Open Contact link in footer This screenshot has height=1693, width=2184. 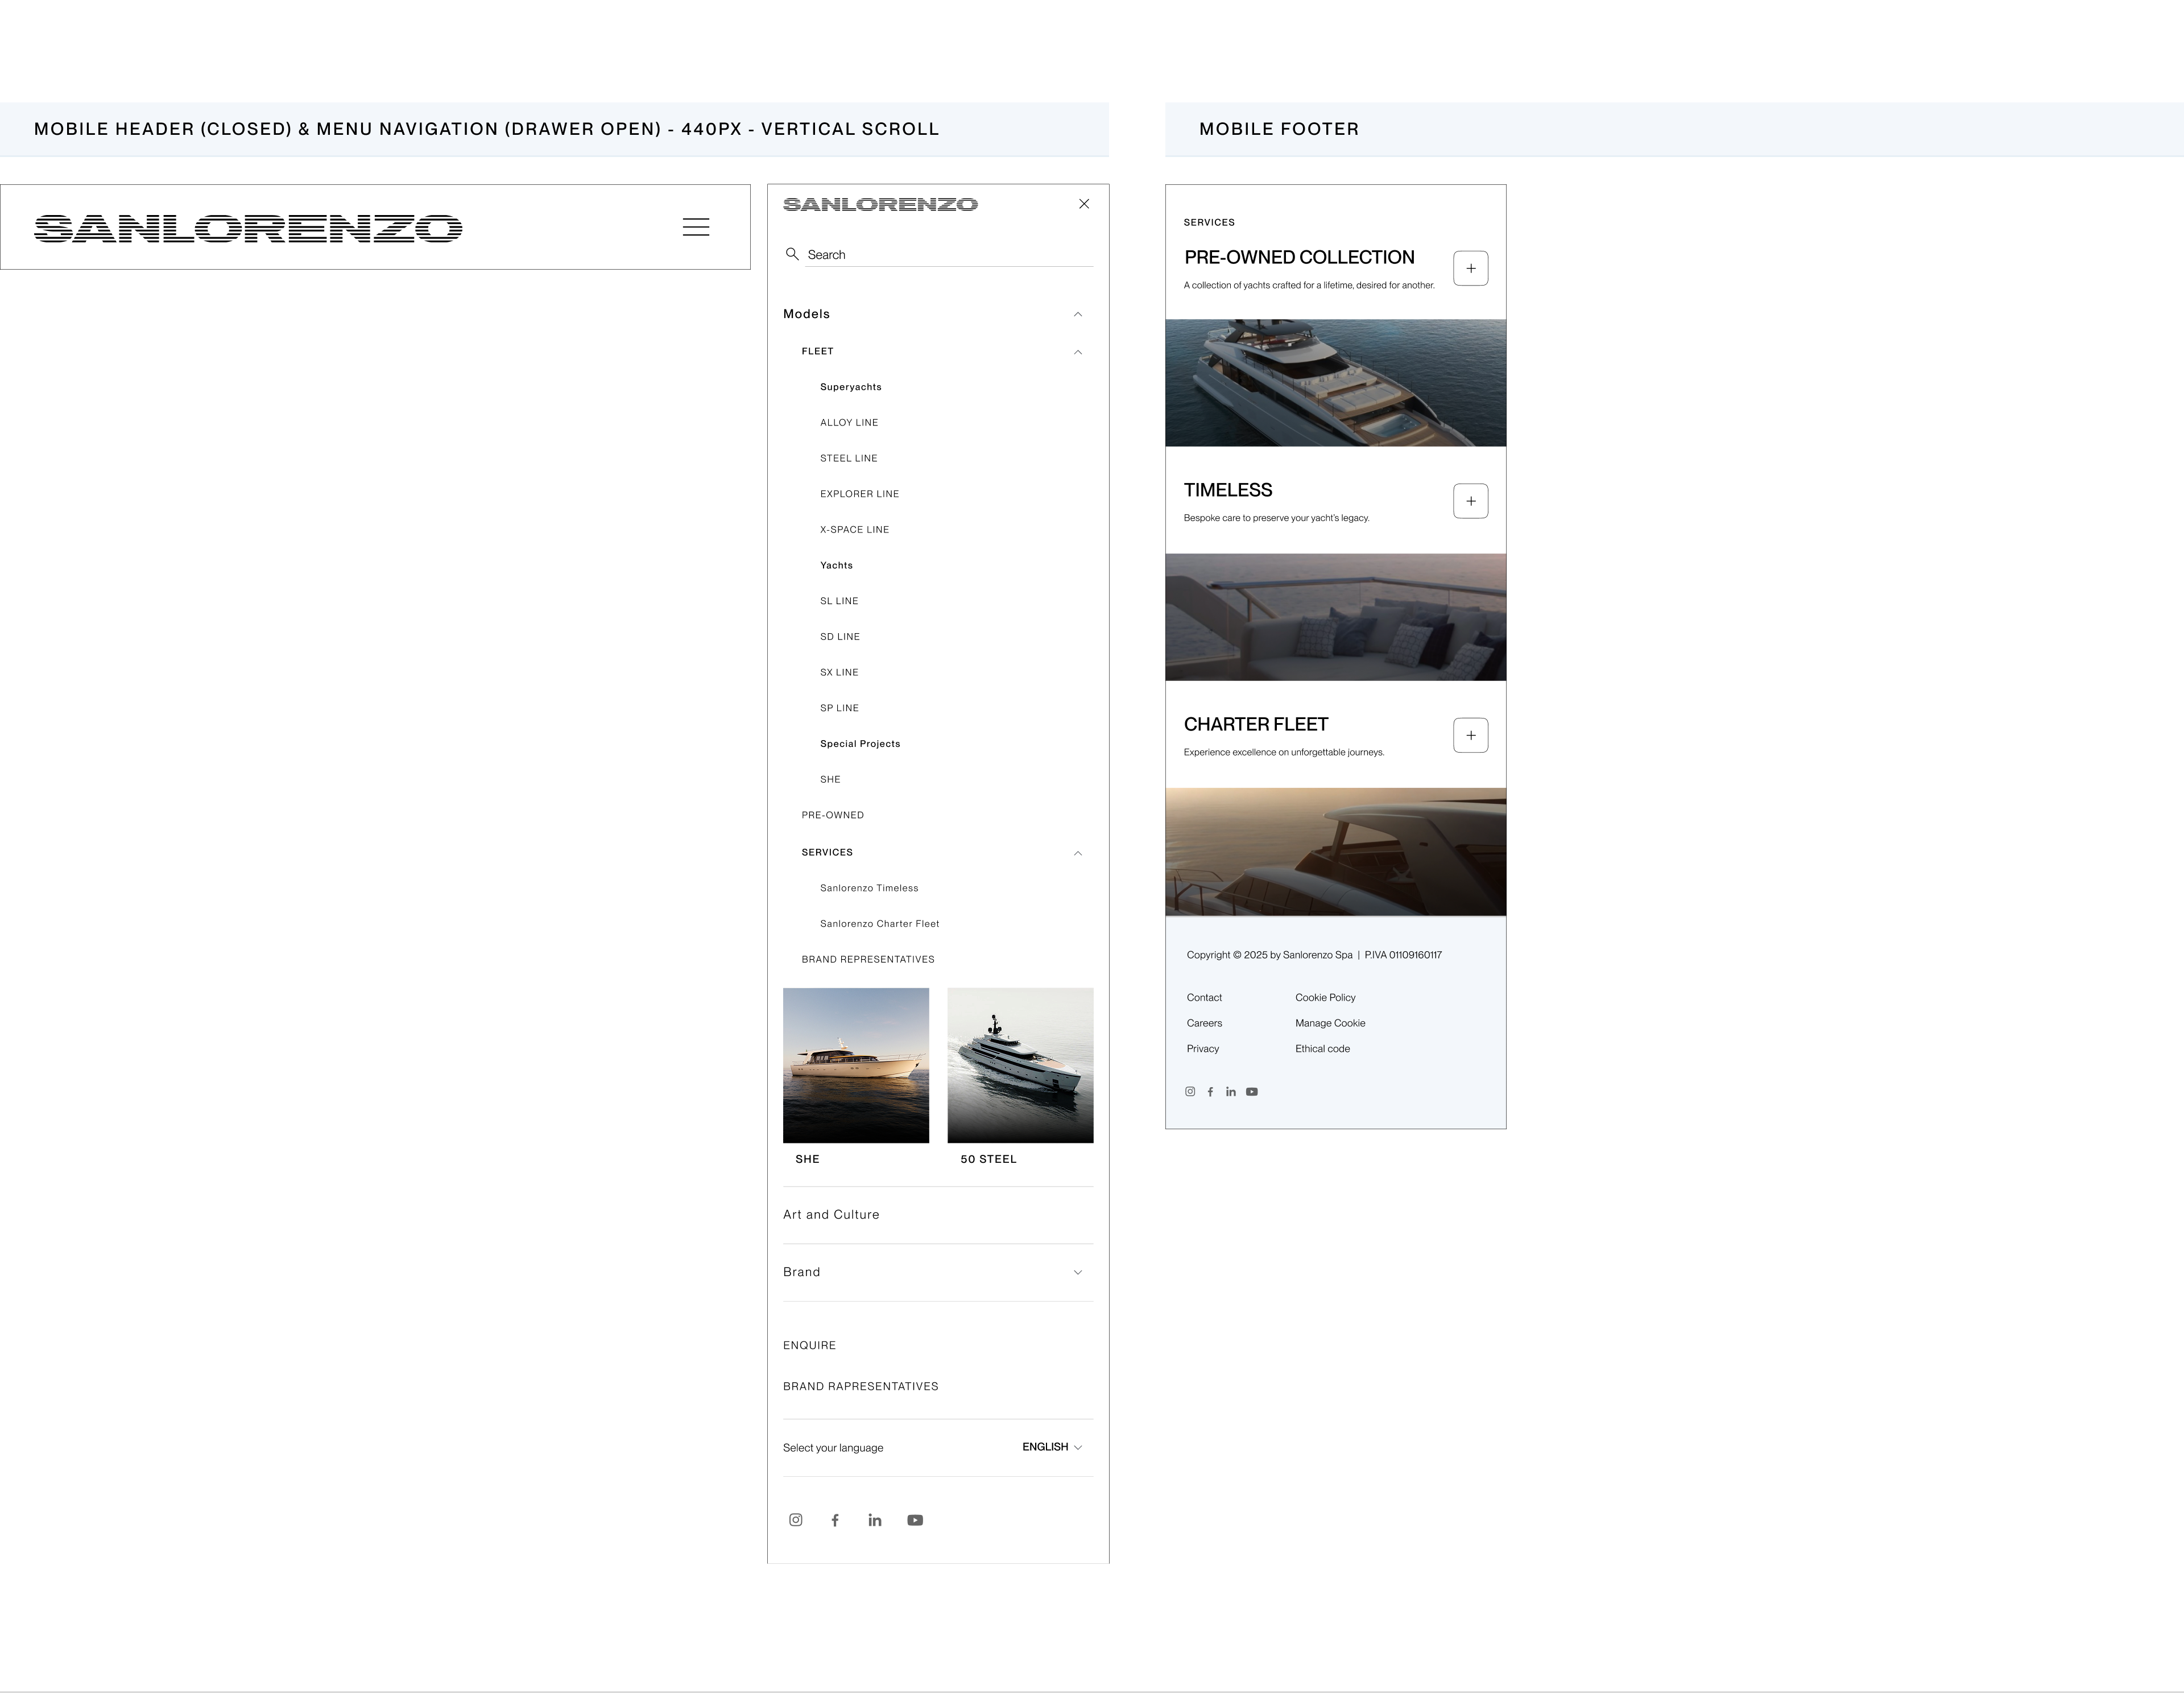pyautogui.click(x=1204, y=998)
